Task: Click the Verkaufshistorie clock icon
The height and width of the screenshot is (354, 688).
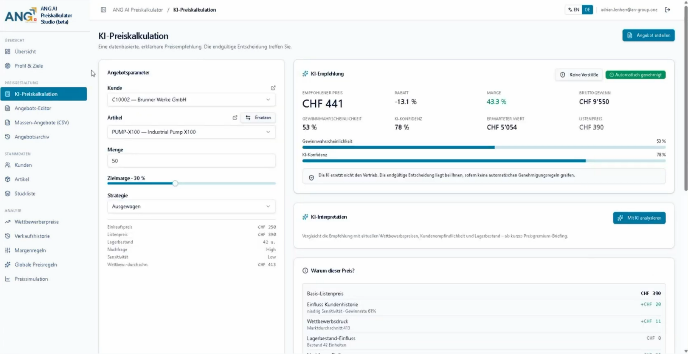Action: point(8,236)
